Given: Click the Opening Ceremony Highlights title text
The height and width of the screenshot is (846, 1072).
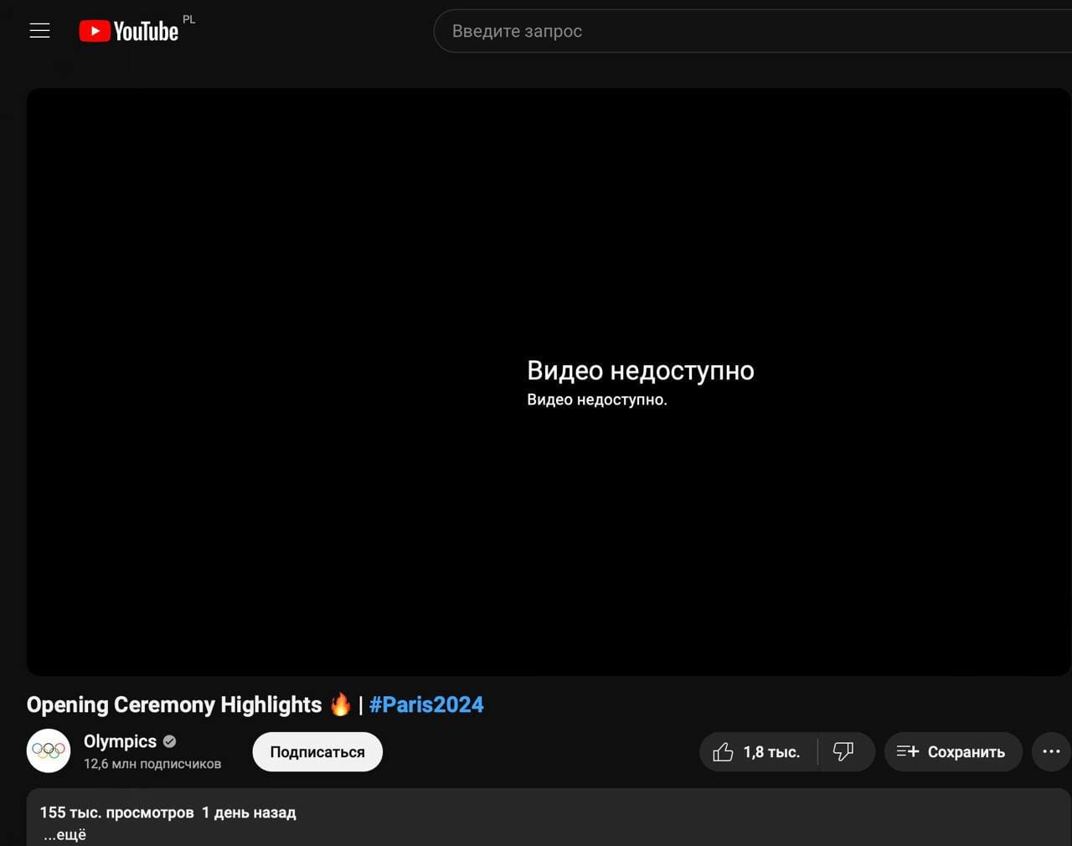Looking at the screenshot, I should point(174,704).
